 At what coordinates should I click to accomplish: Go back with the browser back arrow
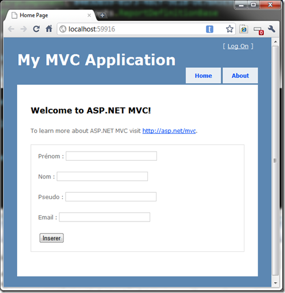[11, 29]
